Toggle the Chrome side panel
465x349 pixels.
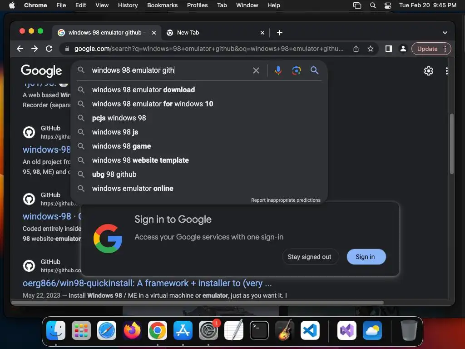(389, 49)
